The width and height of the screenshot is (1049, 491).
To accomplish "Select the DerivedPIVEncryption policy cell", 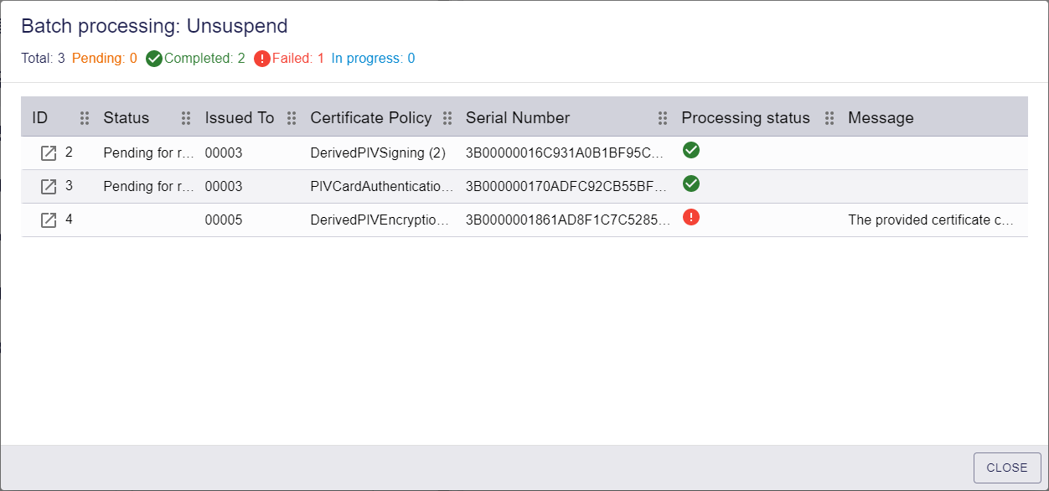I will tap(381, 220).
